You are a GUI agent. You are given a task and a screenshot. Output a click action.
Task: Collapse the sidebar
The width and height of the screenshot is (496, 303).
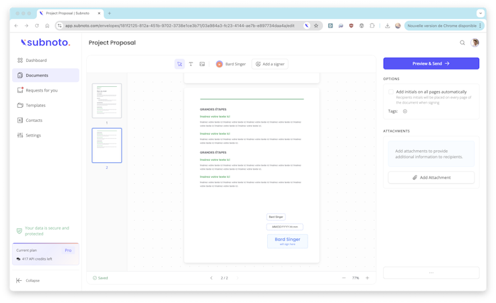tap(28, 281)
